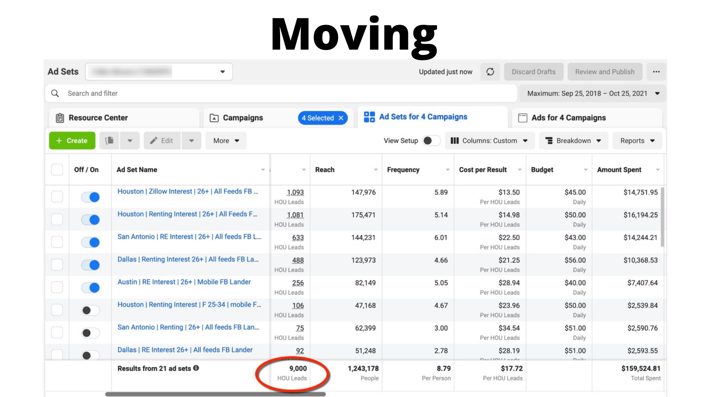Viewport: 707px width, 397px height.
Task: Open Austin RE Interest ad set link
Action: coord(184,282)
